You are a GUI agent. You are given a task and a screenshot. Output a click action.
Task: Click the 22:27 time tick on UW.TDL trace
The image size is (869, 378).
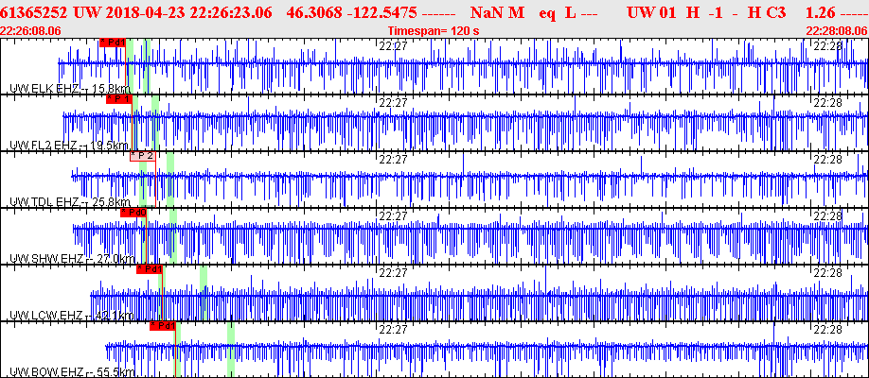pyautogui.click(x=393, y=159)
